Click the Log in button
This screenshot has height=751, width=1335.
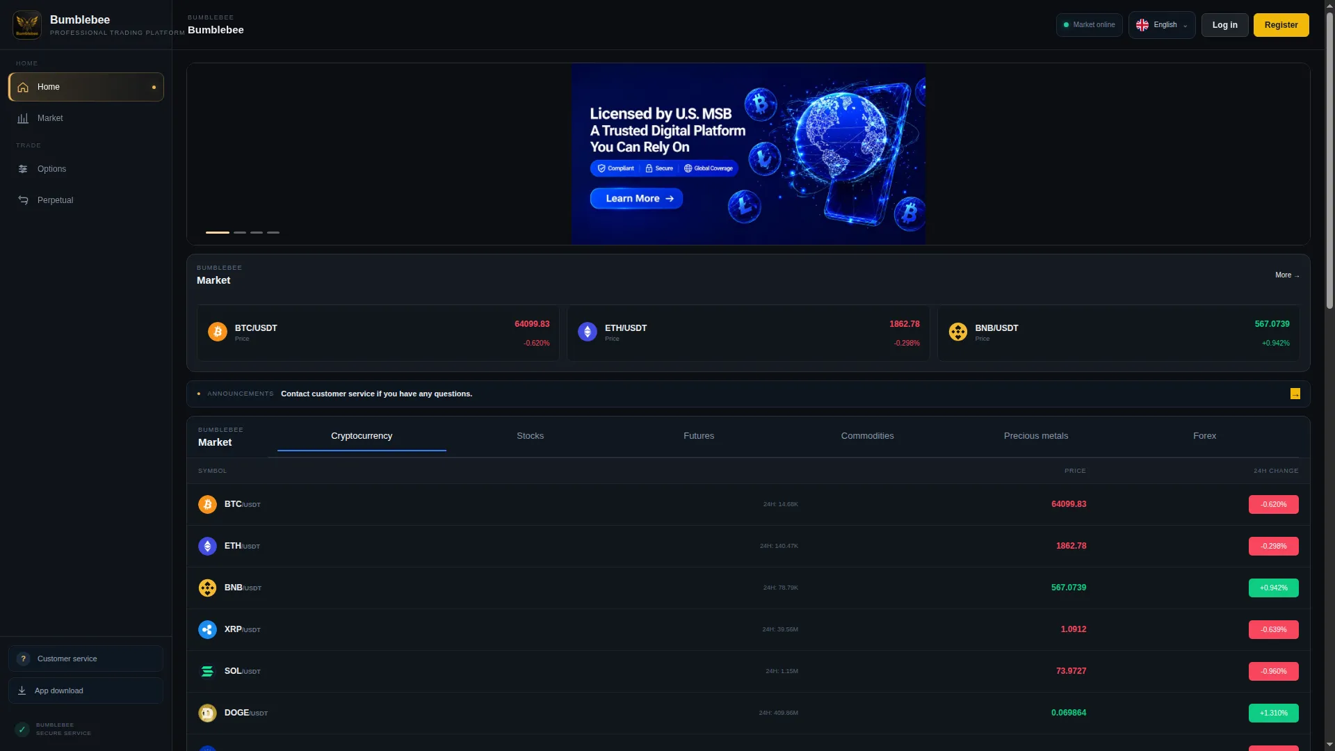tap(1224, 25)
